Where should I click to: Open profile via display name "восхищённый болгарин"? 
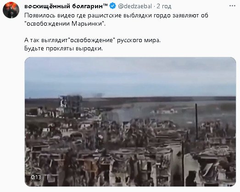pos(64,6)
